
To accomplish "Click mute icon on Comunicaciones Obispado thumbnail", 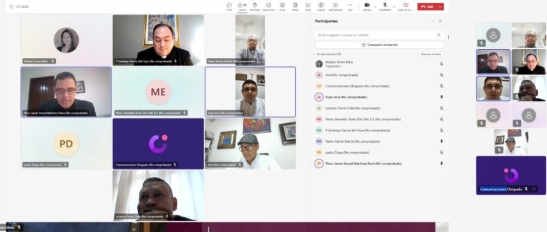I will 526,189.
